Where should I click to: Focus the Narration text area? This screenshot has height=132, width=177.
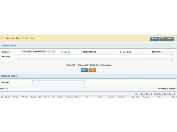click(96, 57)
